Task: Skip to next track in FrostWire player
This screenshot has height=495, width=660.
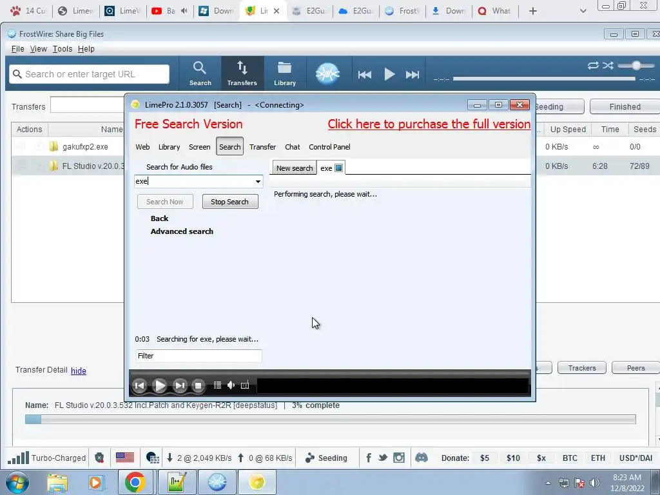Action: [x=412, y=75]
